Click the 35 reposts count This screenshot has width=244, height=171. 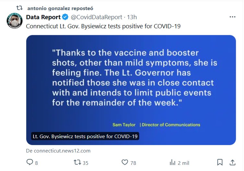click(85, 163)
